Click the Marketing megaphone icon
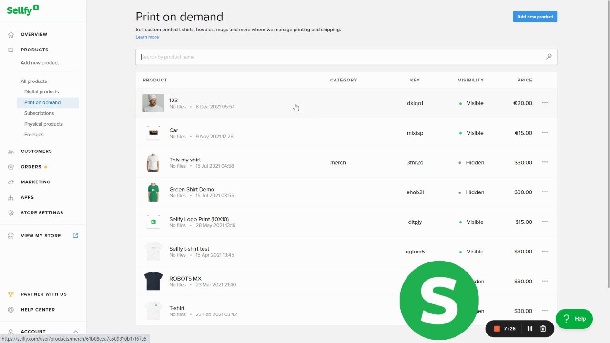 coord(11,182)
